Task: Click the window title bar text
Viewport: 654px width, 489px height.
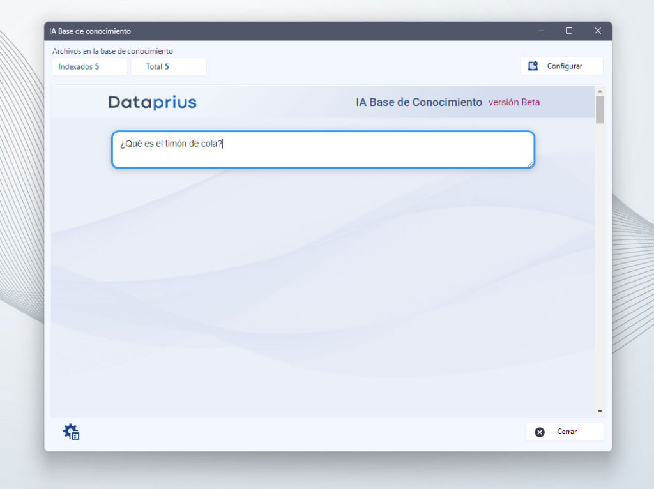Action: (90, 31)
